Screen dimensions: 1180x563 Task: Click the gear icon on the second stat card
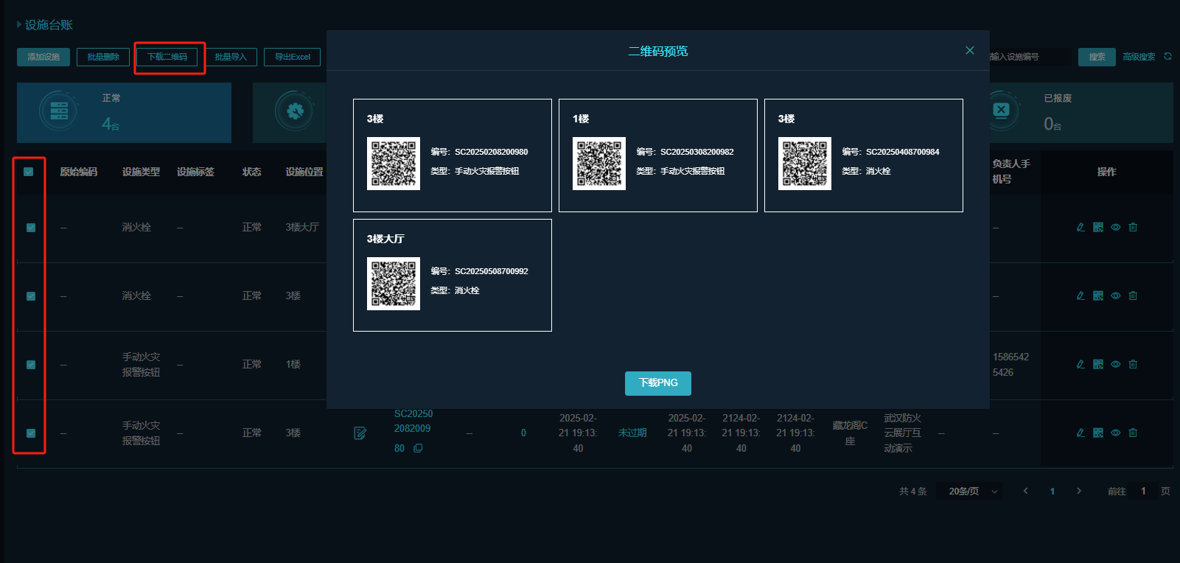295,111
